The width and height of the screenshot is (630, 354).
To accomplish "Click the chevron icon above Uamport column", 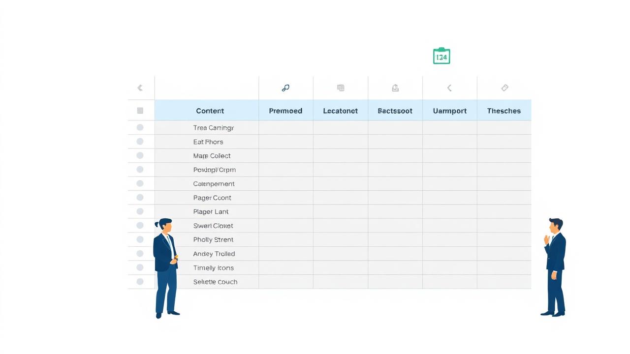I will coord(449,88).
